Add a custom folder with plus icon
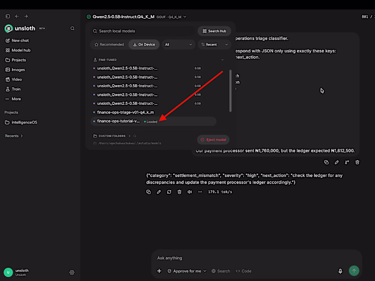 [130, 136]
